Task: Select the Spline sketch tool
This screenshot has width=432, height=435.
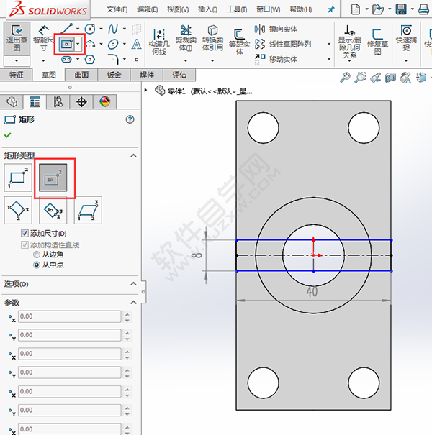Action: pos(113,29)
